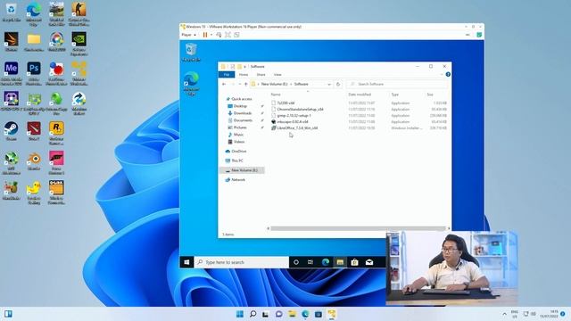
Task: Click Cortana circle on guest taskbar
Action: [x=296, y=262]
